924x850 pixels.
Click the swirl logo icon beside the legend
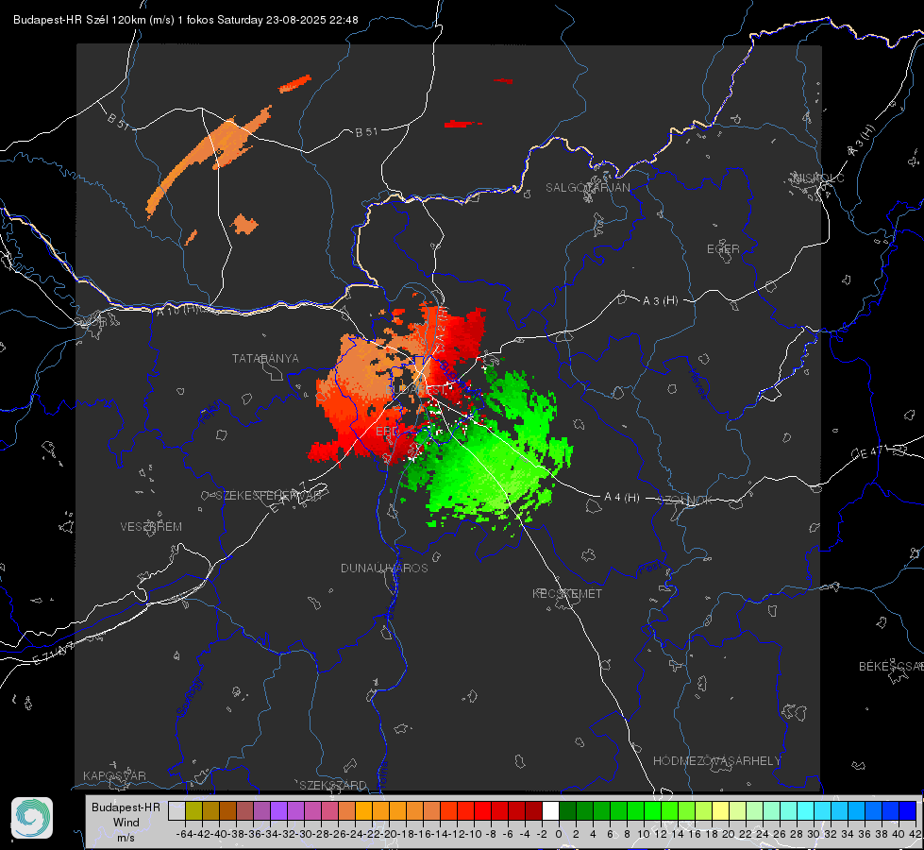click(32, 818)
